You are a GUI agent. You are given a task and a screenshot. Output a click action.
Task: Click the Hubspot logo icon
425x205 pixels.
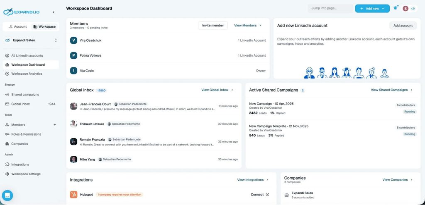73,195
